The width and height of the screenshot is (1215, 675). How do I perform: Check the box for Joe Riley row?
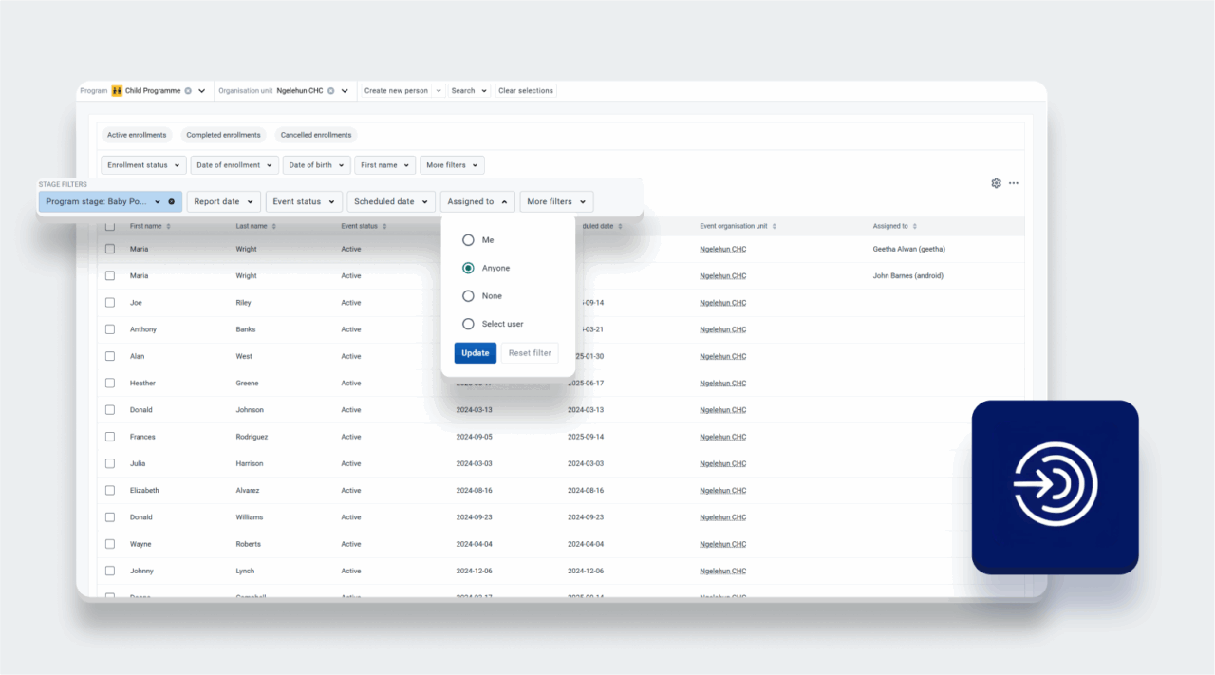110,303
